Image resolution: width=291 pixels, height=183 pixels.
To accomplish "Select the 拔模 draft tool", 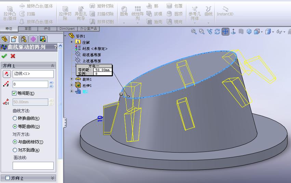I will click(x=154, y=14).
